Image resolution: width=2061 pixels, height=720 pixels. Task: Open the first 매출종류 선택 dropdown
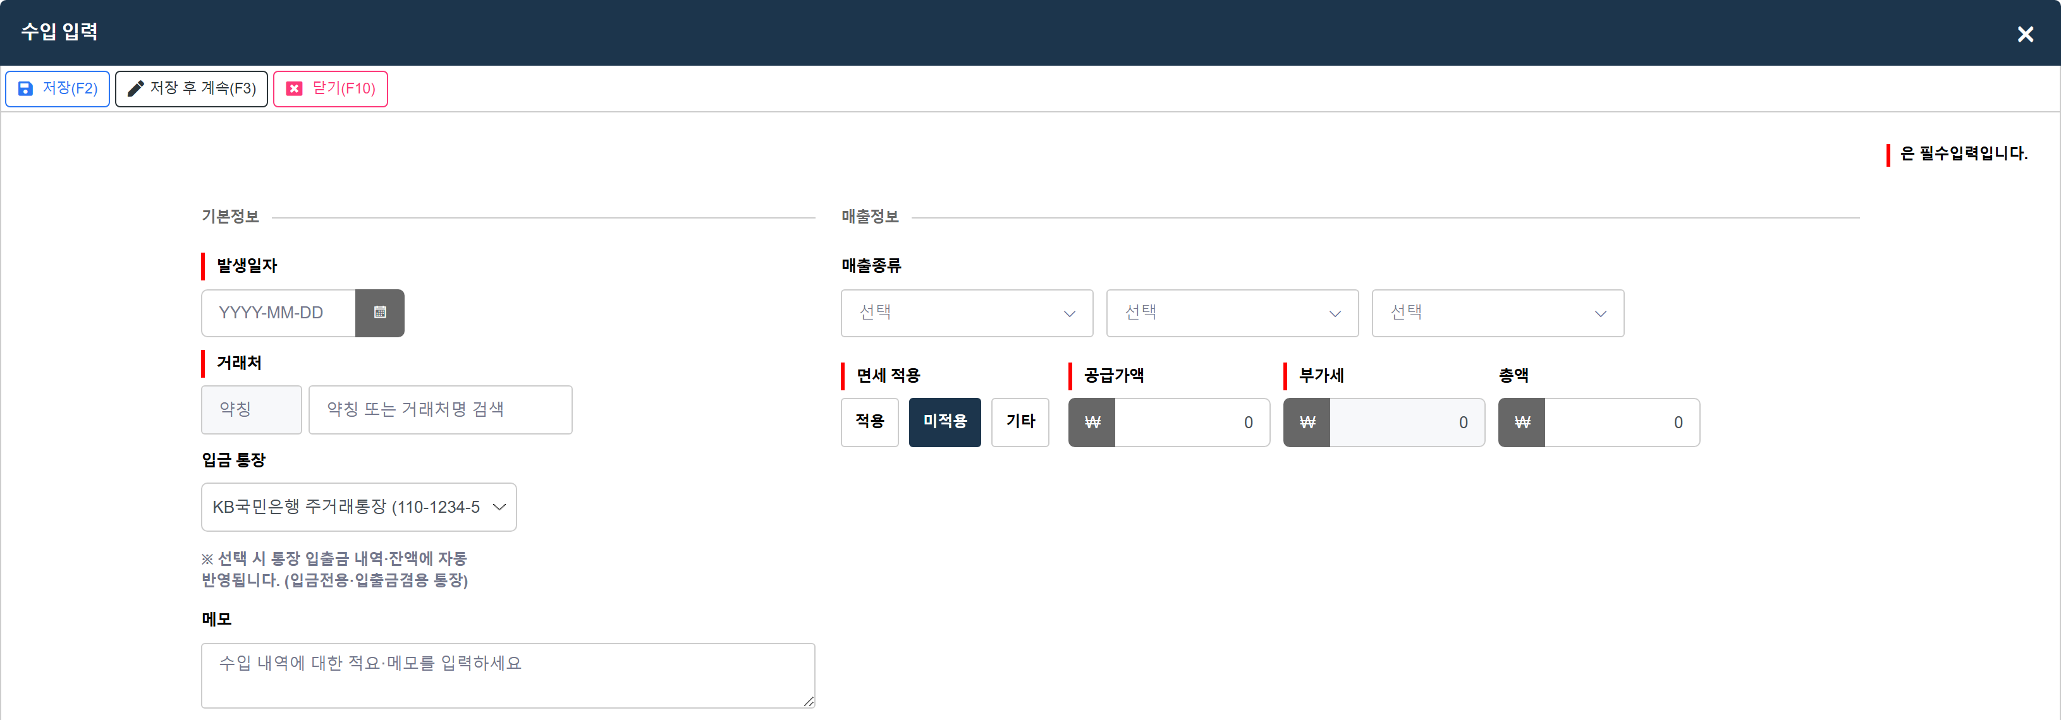click(967, 313)
